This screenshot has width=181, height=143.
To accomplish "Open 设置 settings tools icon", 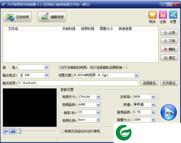I will (173, 17).
